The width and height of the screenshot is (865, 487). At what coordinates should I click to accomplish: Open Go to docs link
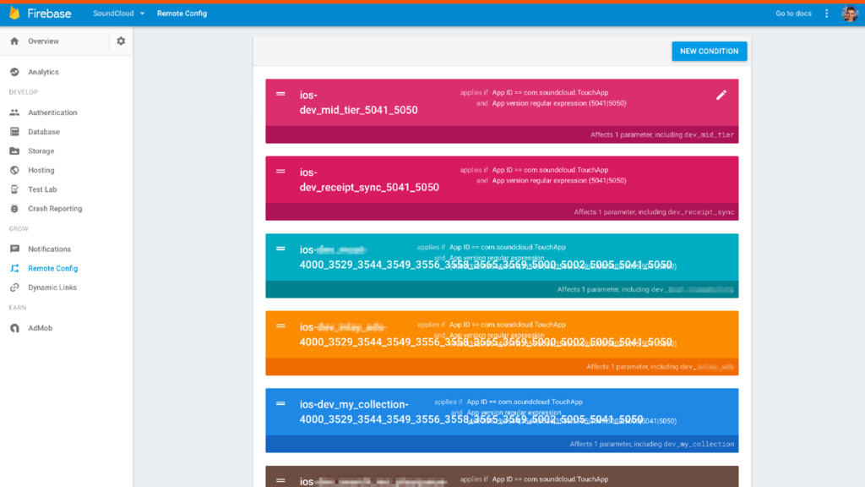tap(793, 14)
